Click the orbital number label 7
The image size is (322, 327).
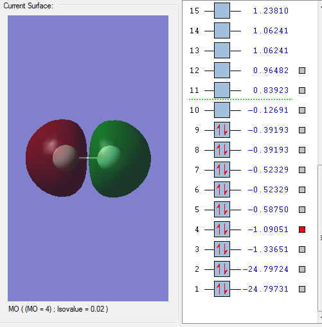click(197, 170)
